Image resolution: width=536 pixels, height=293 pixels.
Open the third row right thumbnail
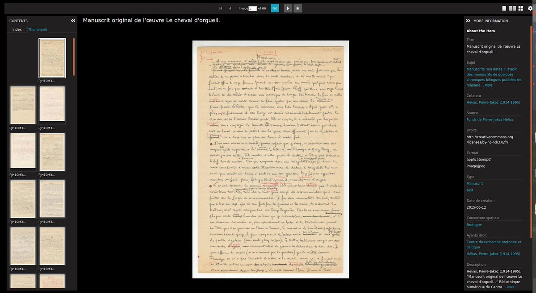point(52,152)
